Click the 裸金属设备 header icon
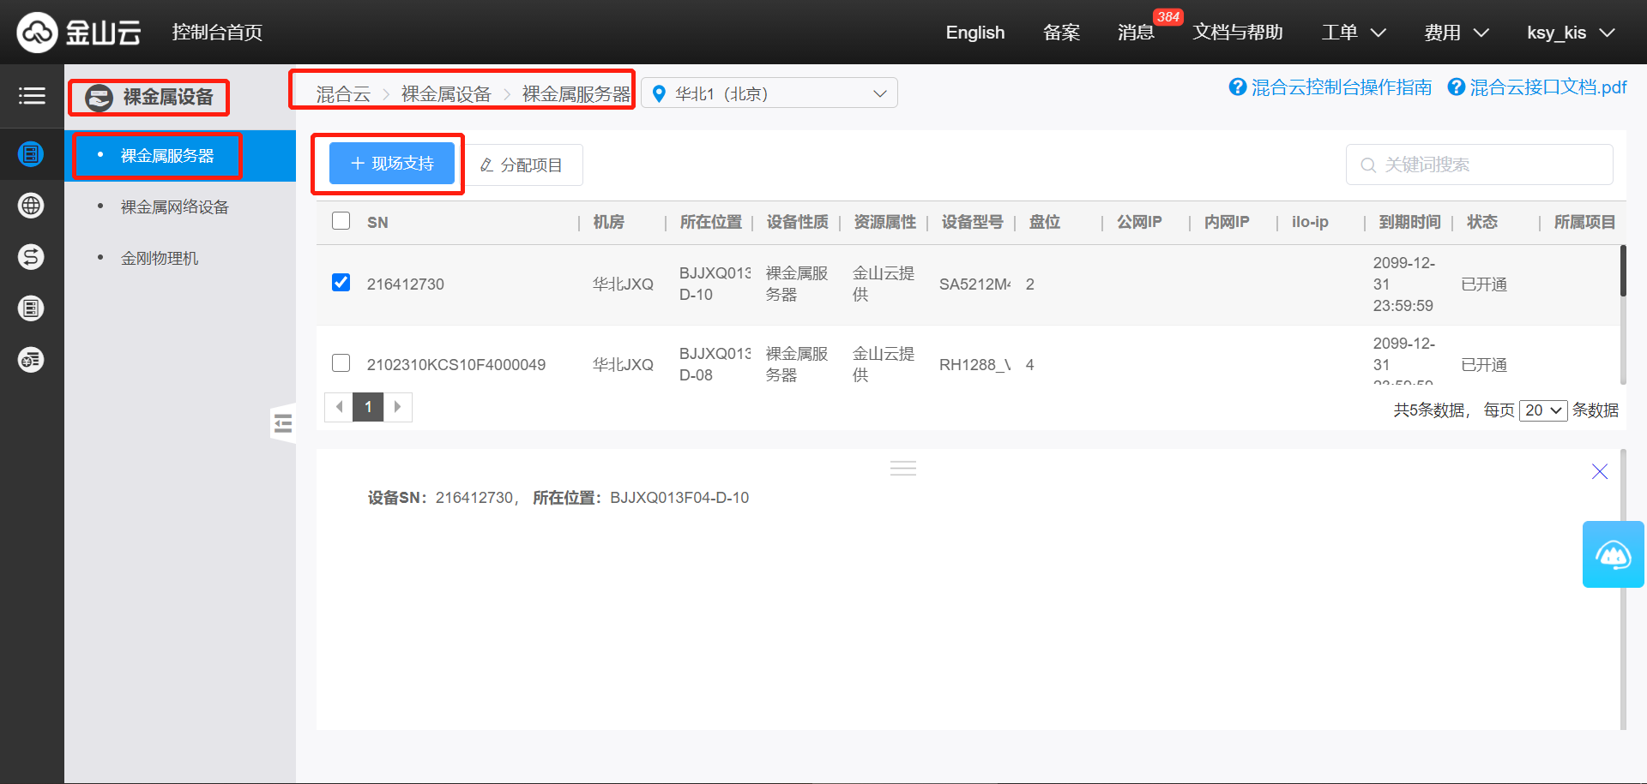 click(99, 98)
